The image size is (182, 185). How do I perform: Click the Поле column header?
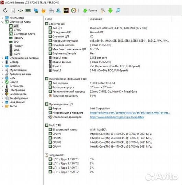coord(49,19)
